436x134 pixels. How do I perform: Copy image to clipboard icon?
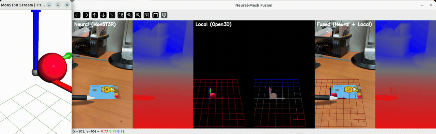pos(156,15)
